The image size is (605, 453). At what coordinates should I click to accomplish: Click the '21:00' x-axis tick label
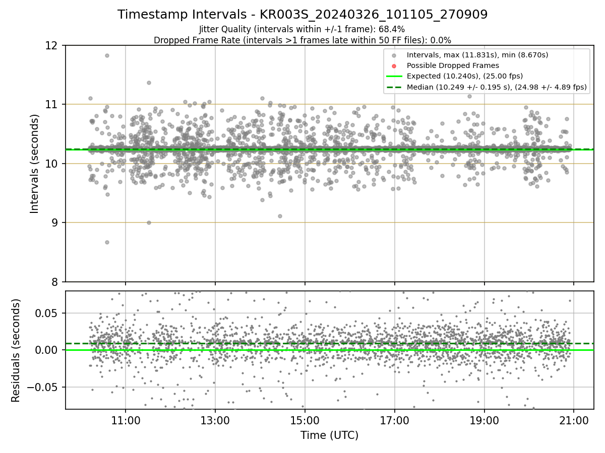coord(574,420)
